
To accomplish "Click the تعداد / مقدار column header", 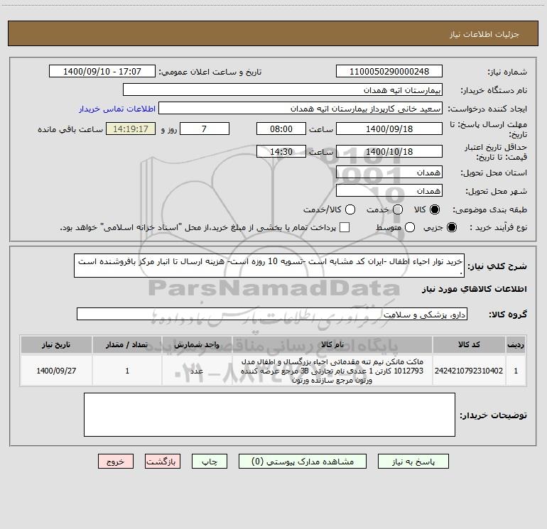I will click(127, 344).
